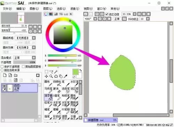Hide 图层1 using eye icon
Viewport: 174px width, 127px height.
(x=4, y=86)
